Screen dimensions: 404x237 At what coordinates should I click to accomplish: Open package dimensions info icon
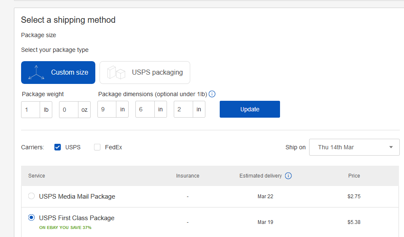(x=212, y=94)
